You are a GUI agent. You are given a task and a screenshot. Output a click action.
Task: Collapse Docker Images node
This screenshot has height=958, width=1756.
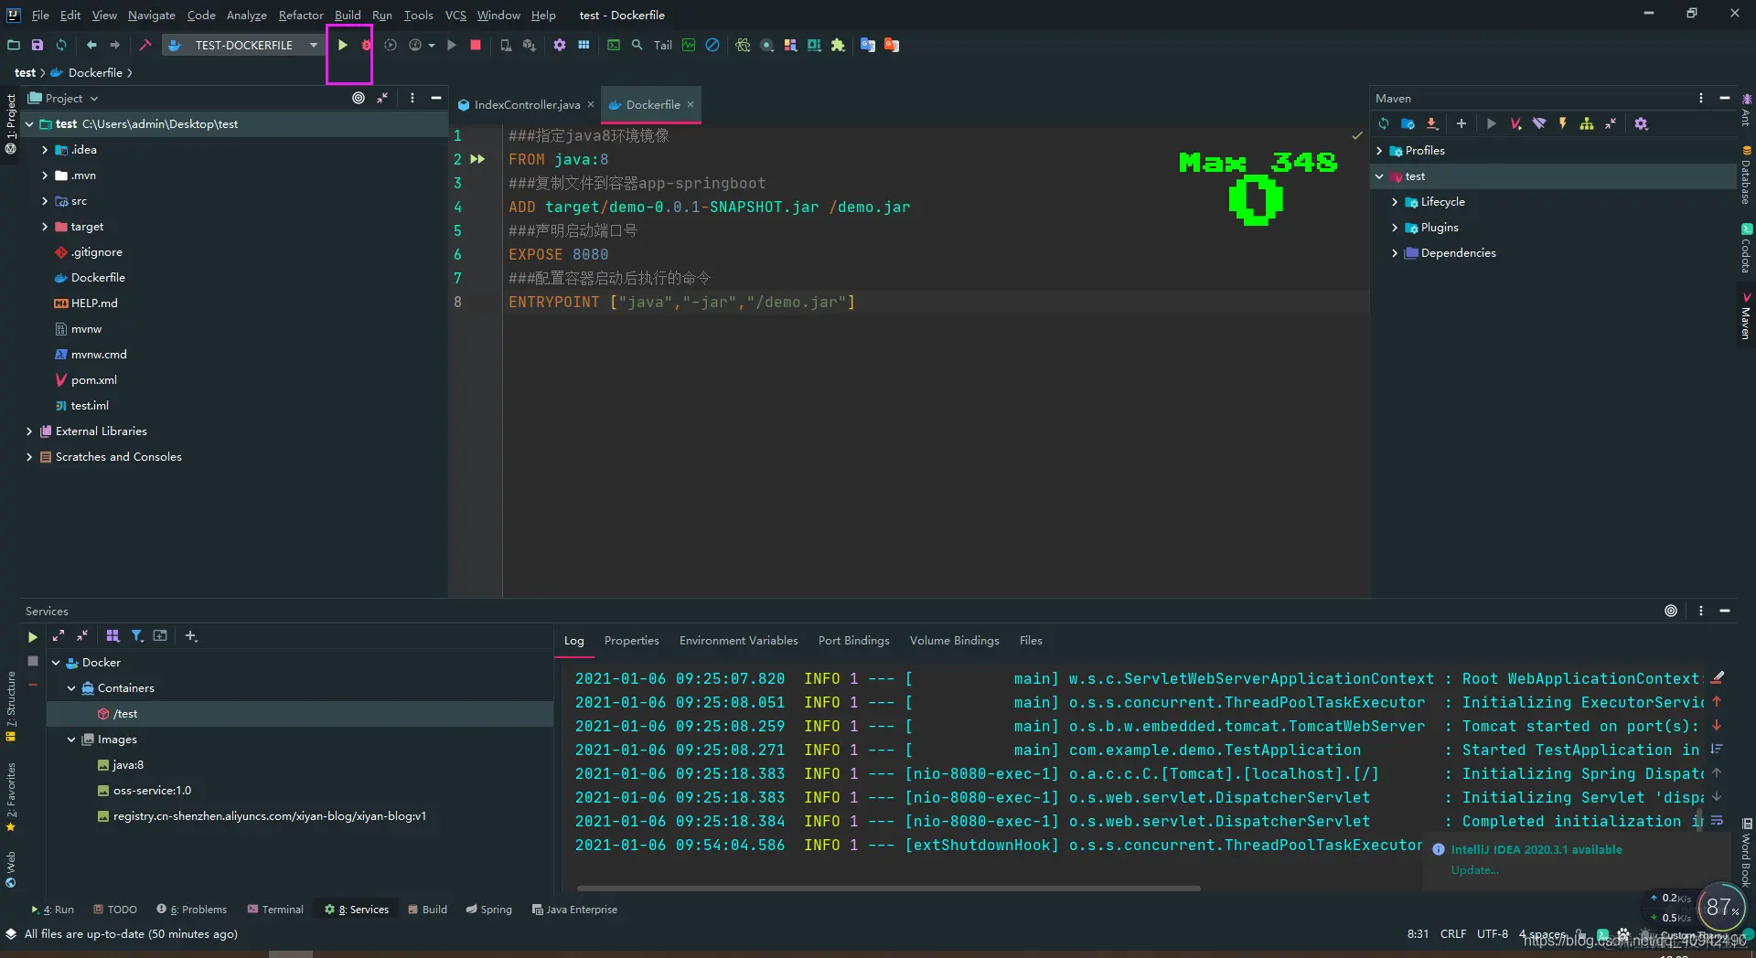tap(71, 740)
